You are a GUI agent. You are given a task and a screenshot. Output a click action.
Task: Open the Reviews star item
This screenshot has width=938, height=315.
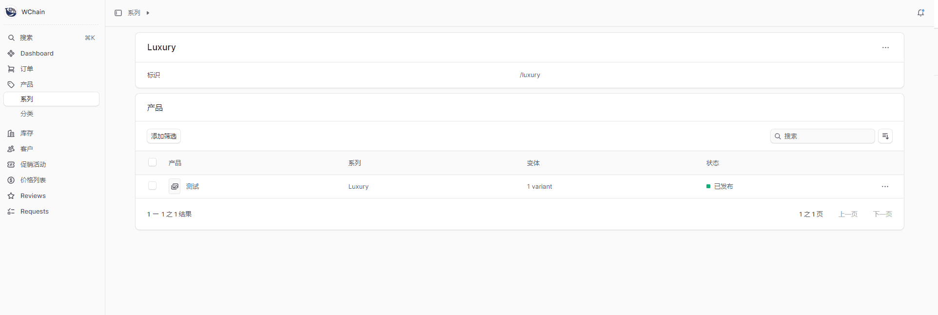33,196
